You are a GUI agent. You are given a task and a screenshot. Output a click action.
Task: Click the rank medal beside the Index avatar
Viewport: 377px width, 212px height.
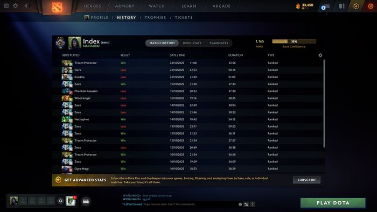pos(60,43)
